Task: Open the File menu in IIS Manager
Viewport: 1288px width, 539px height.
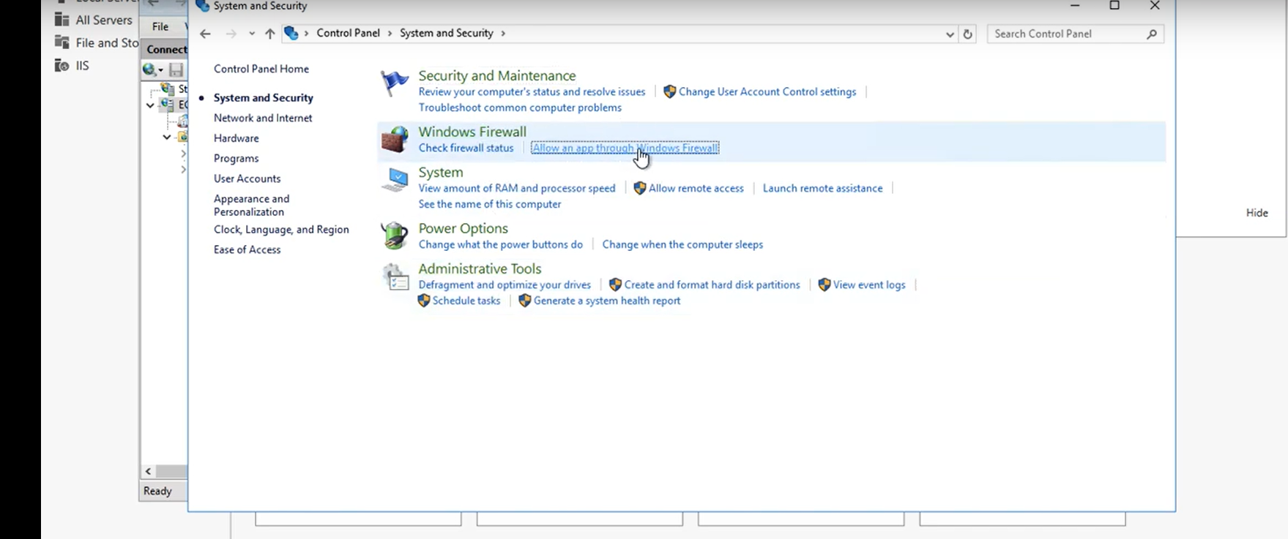Action: tap(160, 26)
